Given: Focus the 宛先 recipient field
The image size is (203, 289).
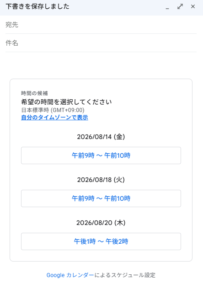Looking at the screenshot, I should click(x=101, y=25).
